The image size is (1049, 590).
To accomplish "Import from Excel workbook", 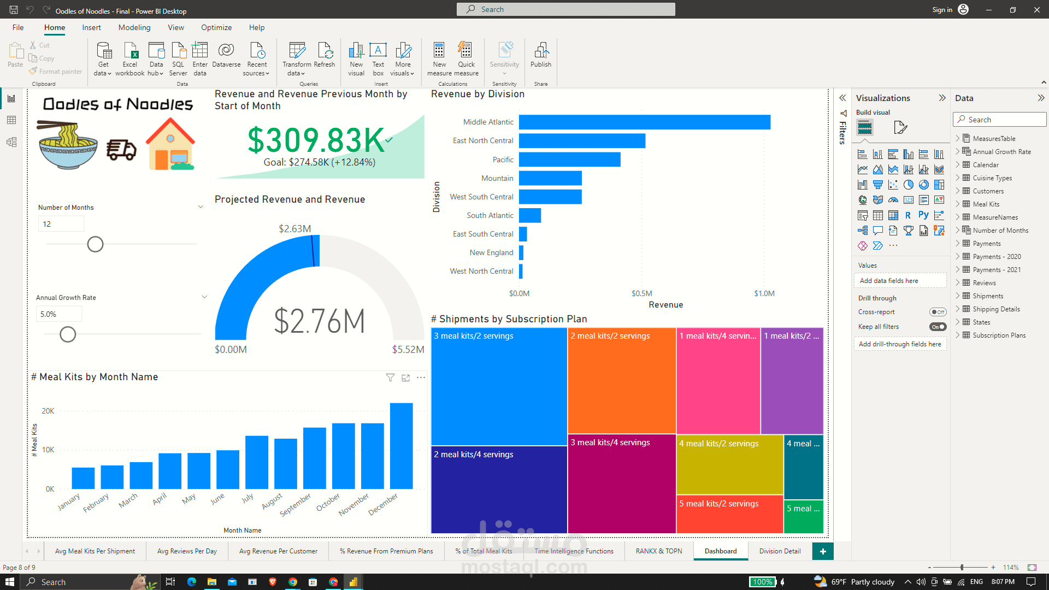I will tap(130, 59).
